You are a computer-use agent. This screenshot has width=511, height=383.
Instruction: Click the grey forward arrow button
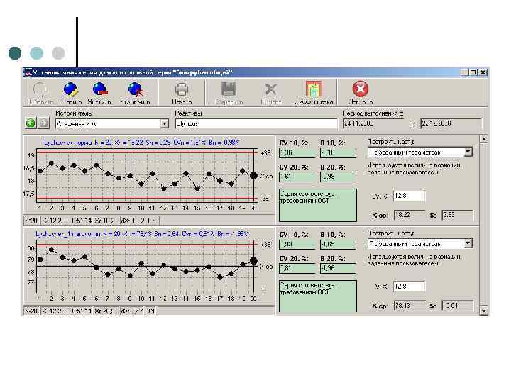(x=44, y=123)
